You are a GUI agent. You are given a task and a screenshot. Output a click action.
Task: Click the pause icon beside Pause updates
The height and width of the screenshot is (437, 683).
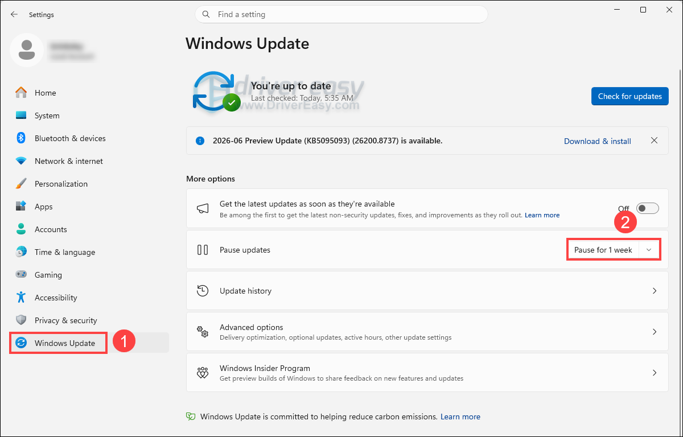[x=203, y=250]
